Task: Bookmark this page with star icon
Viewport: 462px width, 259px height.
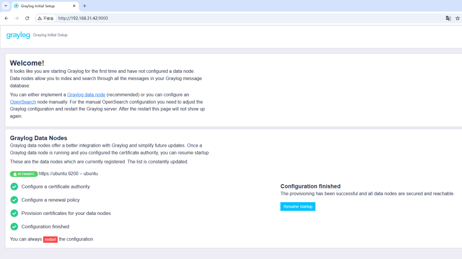Action: pos(458,18)
